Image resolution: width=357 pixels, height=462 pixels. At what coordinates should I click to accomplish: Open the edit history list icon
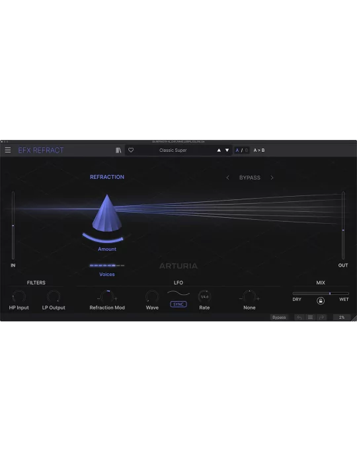[x=310, y=317]
